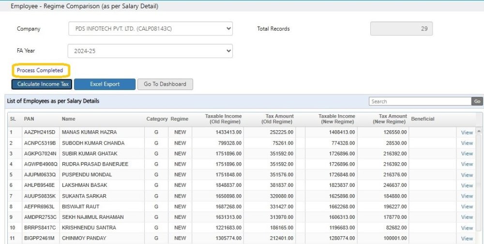
Task: View details for Manas Kumar Hazra
Action: (x=467, y=133)
